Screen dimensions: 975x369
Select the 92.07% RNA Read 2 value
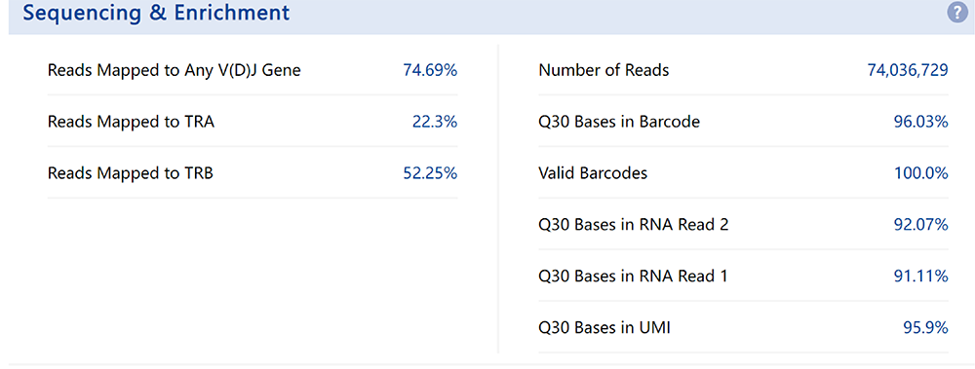921,224
